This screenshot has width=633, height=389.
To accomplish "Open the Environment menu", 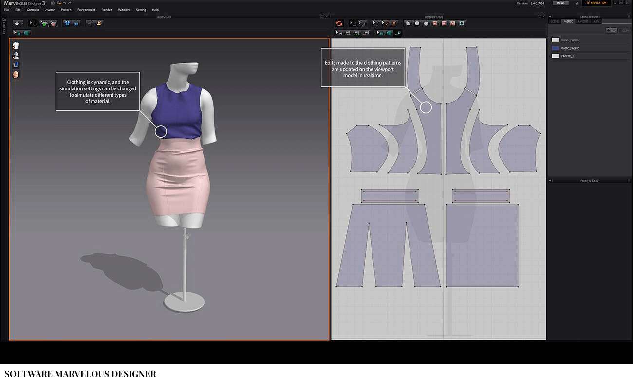I will coord(87,10).
